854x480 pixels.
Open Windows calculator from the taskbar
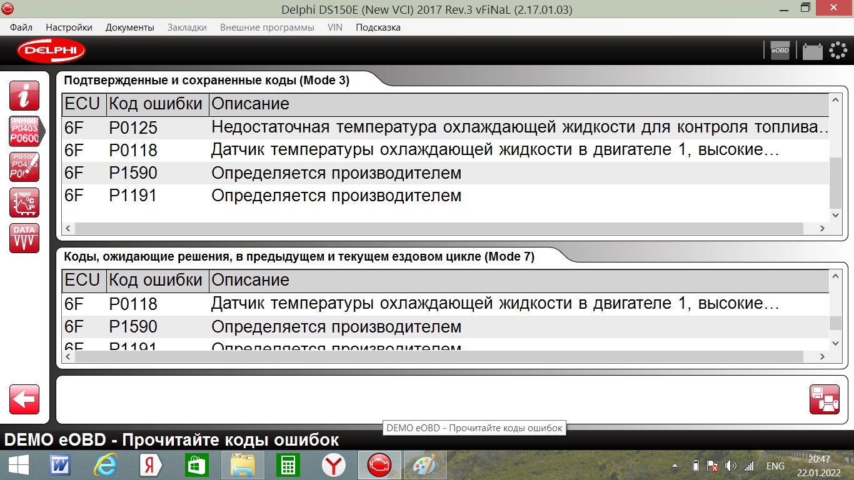pyautogui.click(x=288, y=466)
